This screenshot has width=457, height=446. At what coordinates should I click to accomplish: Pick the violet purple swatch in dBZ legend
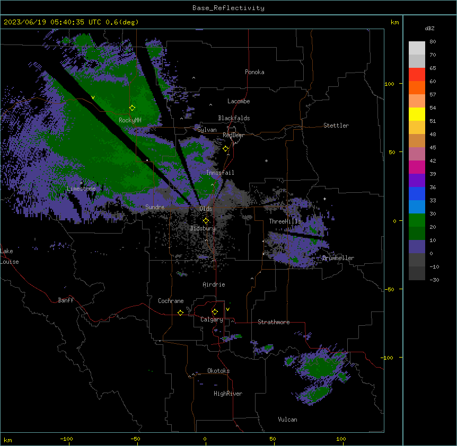tap(417, 181)
